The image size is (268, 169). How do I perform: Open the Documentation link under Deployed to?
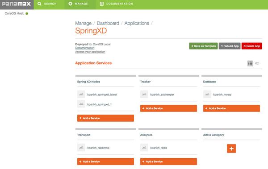click(x=85, y=48)
